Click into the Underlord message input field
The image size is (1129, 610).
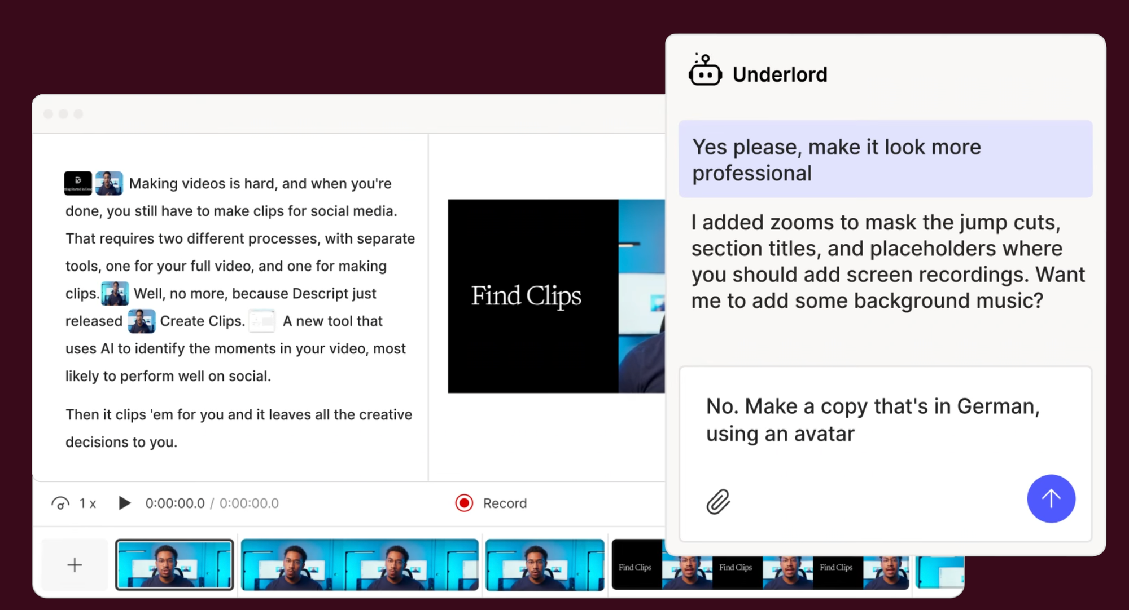point(872,420)
